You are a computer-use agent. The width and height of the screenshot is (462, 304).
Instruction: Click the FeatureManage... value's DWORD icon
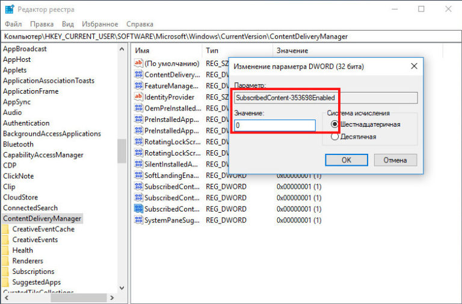point(138,85)
